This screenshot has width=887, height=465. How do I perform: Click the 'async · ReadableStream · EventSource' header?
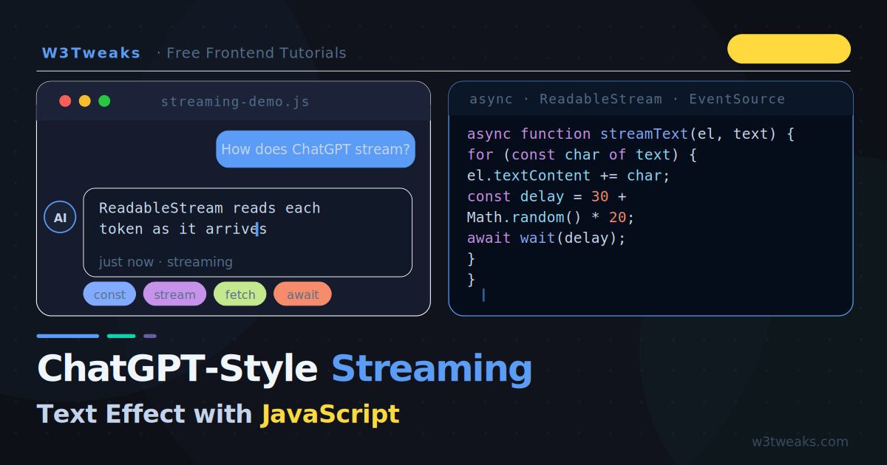coord(627,99)
